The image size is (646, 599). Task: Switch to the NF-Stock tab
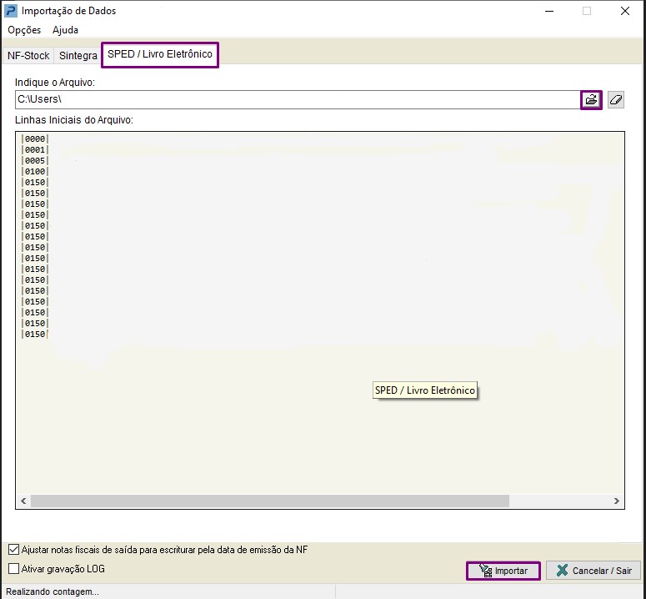click(28, 56)
